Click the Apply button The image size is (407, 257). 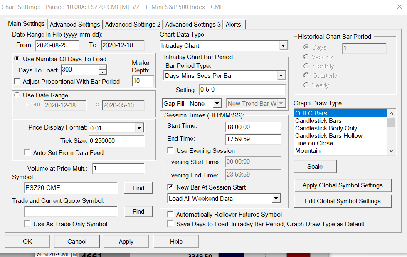(x=126, y=242)
